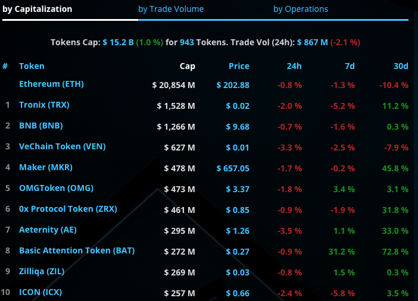The height and width of the screenshot is (301, 418).
Task: Open the Ethereum (ETH) token link
Action: tap(51, 84)
